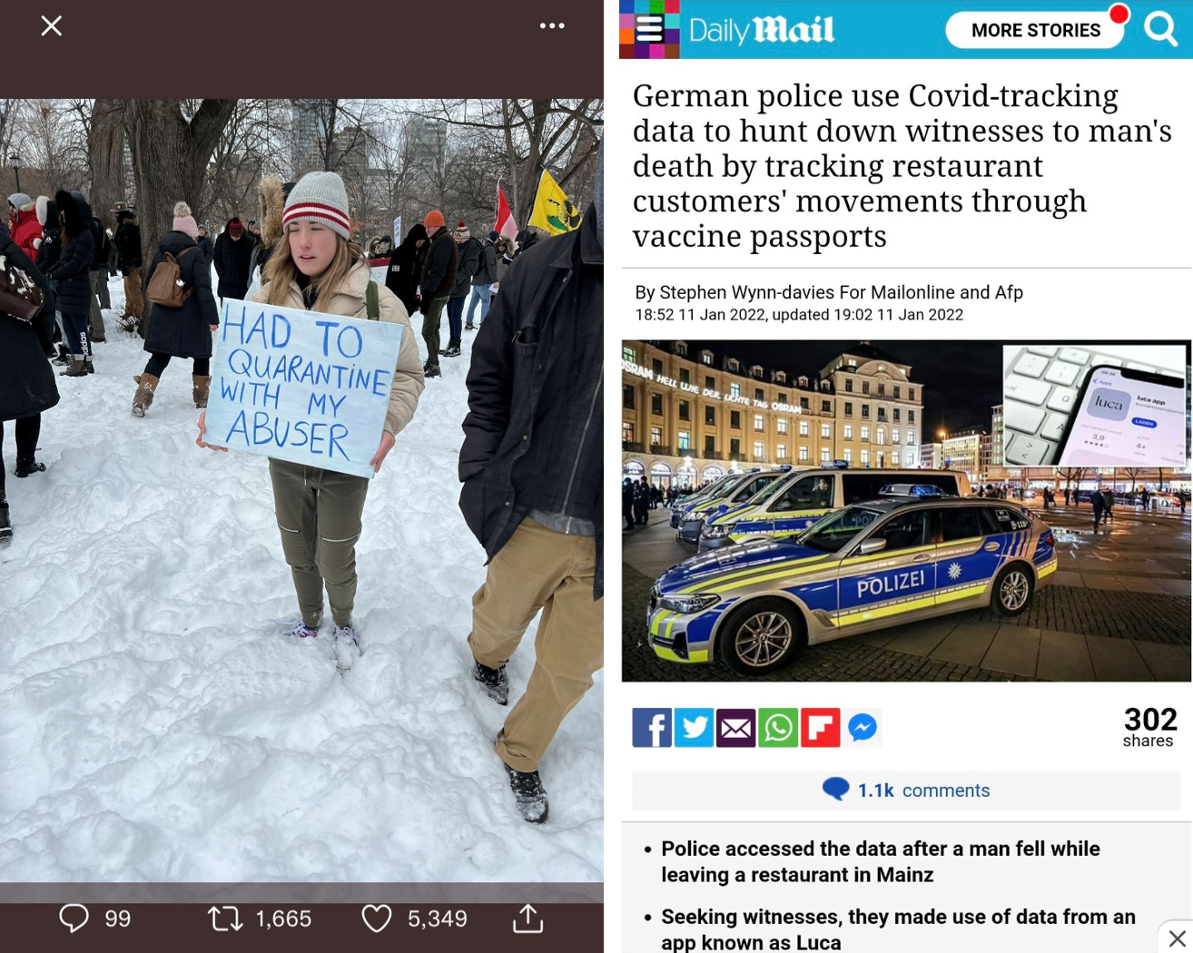Screen dimensions: 1193x953
Task: Tap the share upload icon
Action: click(x=527, y=919)
